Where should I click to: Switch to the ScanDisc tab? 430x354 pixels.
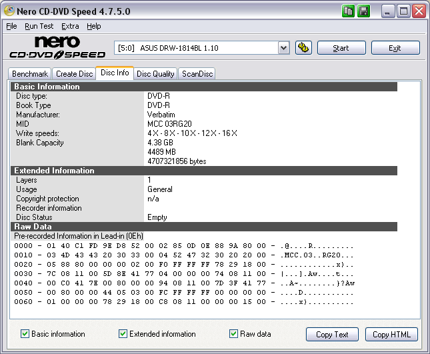click(197, 74)
